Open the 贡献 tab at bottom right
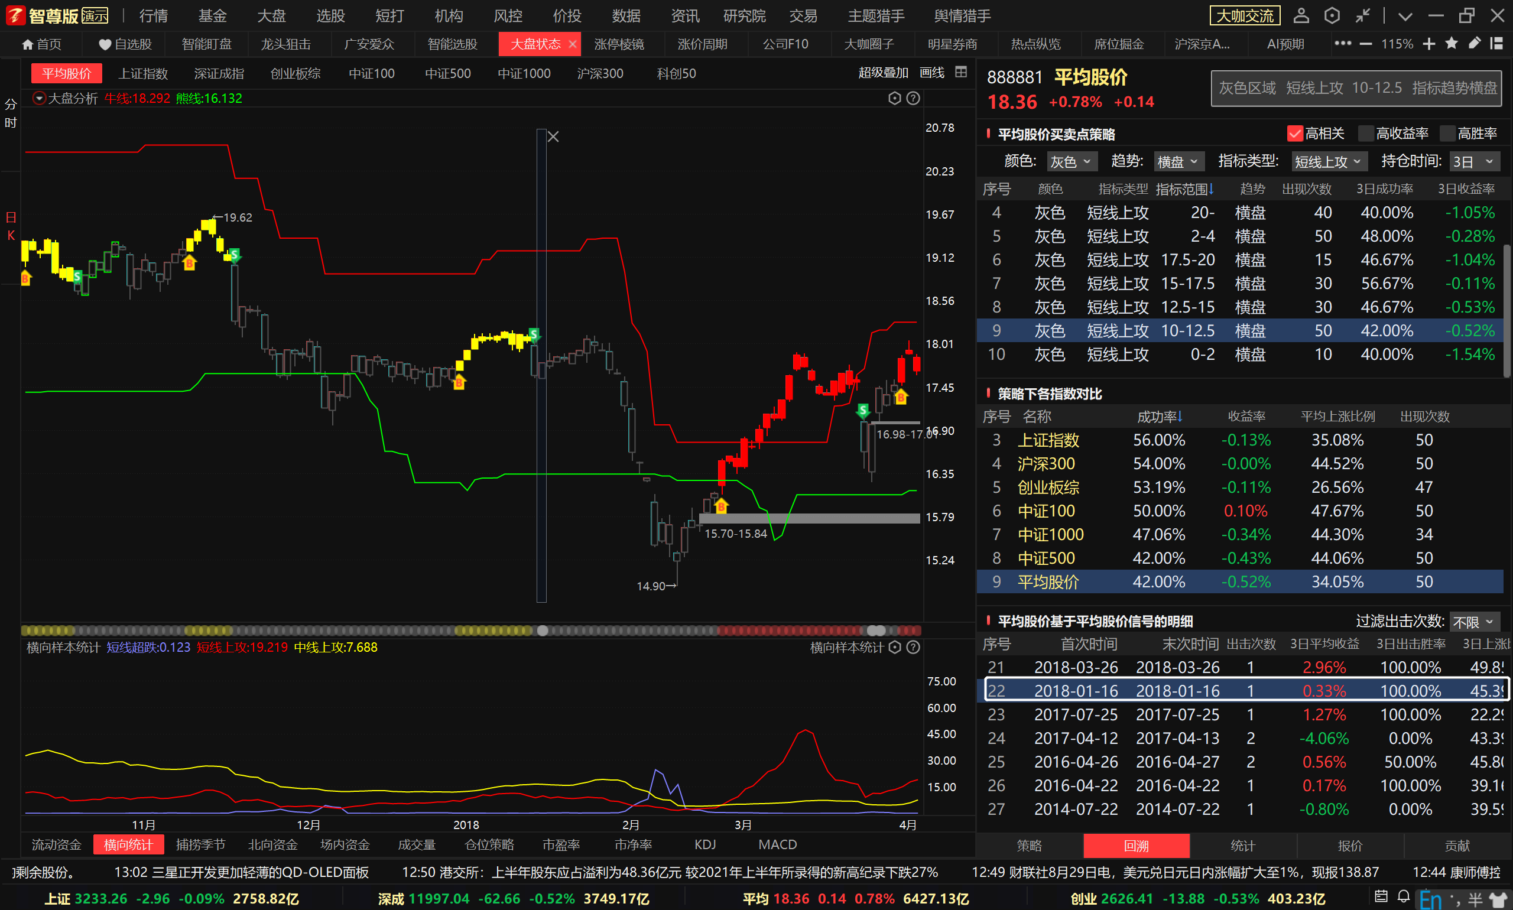Image resolution: width=1513 pixels, height=910 pixels. coord(1457,846)
